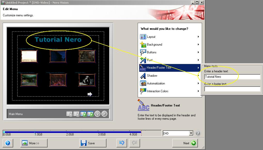Select the Interaction Colors menu entry

click(x=170, y=91)
